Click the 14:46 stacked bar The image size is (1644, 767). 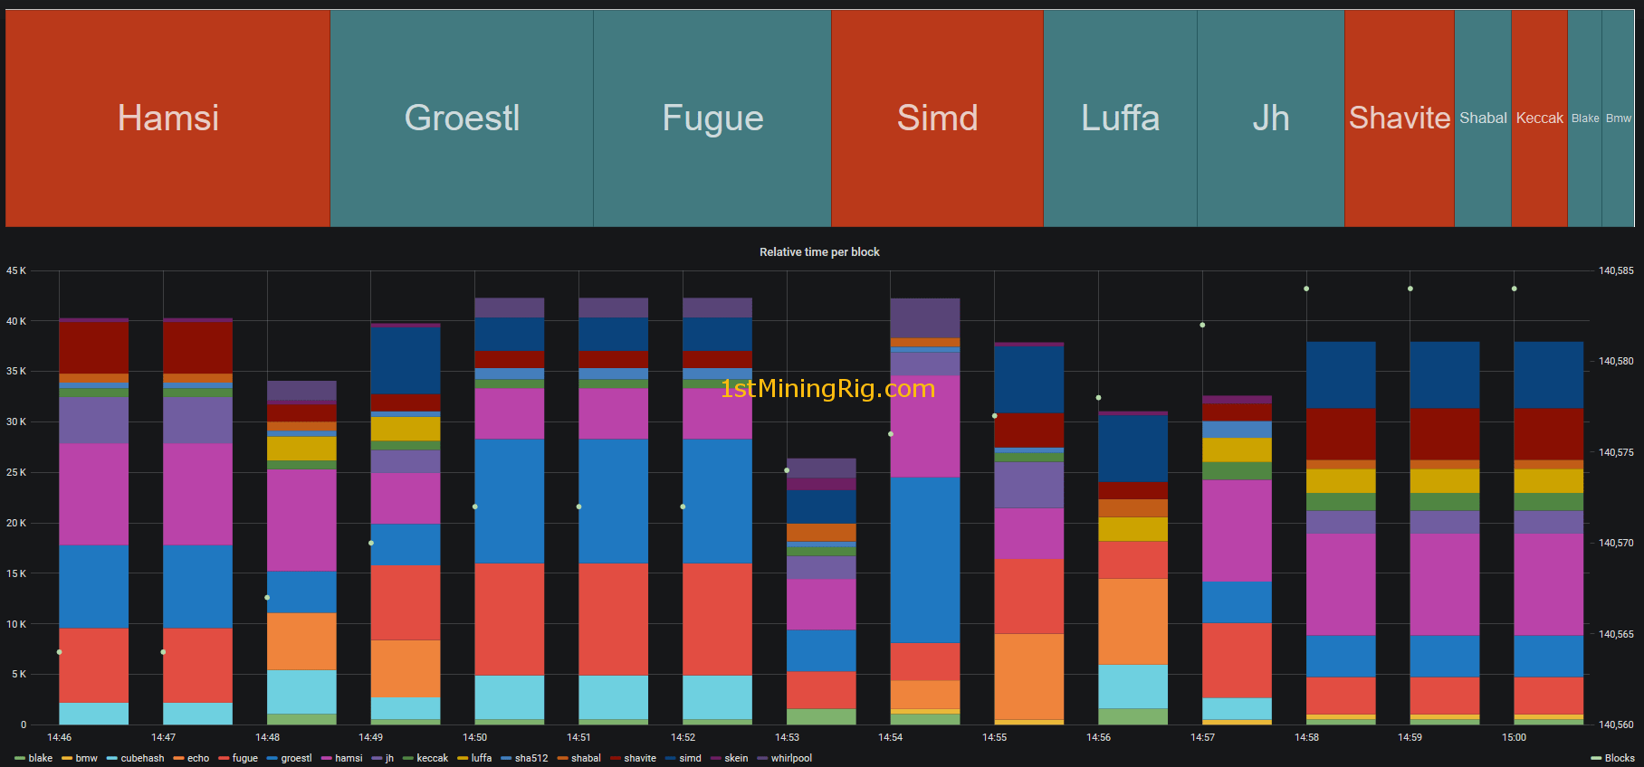[94, 521]
